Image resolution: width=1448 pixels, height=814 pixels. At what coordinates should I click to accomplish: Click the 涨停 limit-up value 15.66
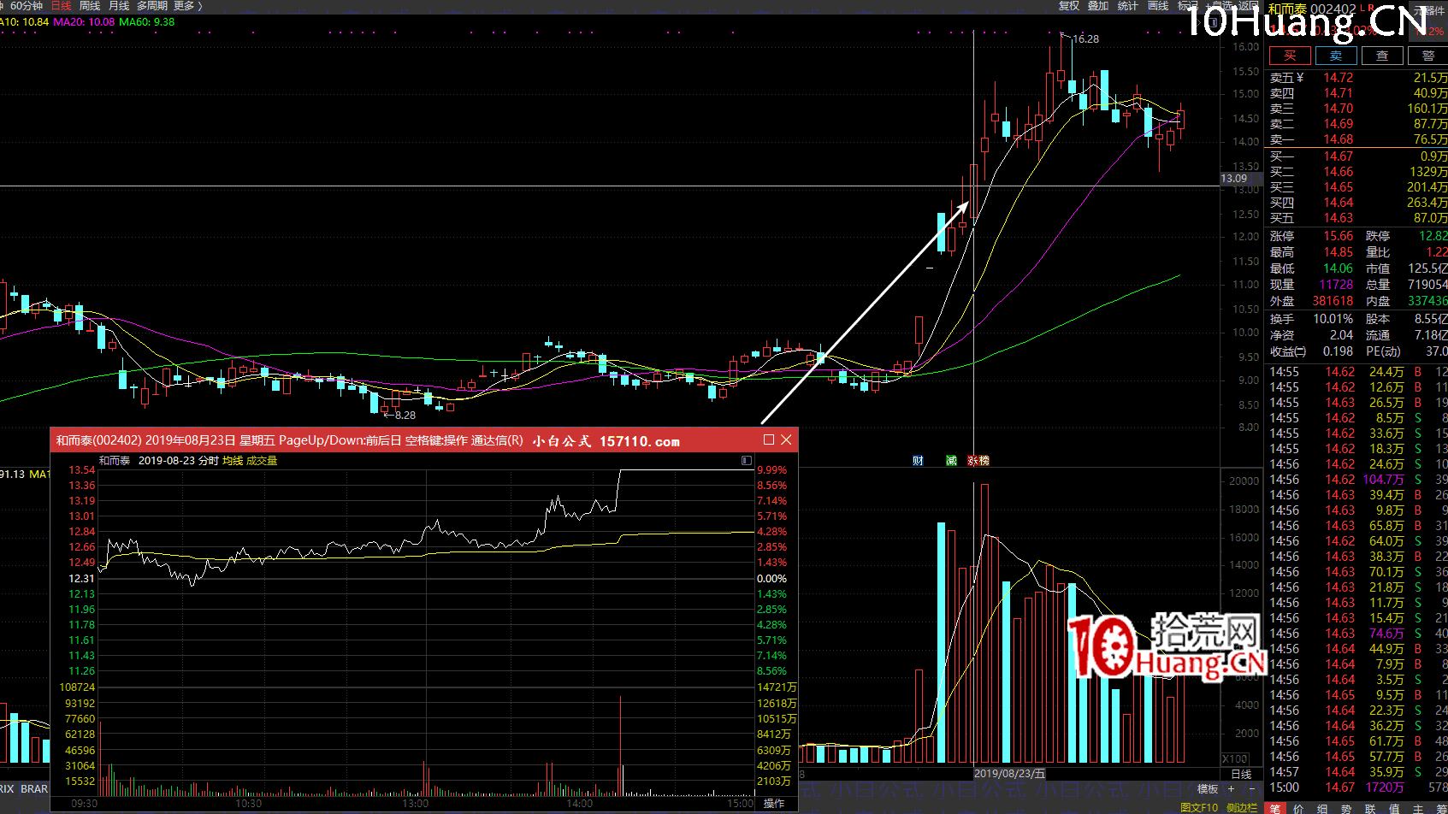[x=1339, y=236]
